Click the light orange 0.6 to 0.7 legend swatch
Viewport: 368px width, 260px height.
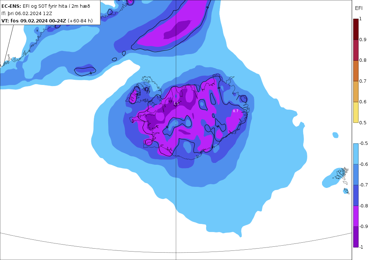click(x=356, y=92)
